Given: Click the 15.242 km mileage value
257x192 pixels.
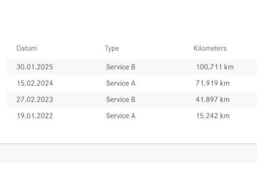Looking at the screenshot, I should click(x=212, y=116).
